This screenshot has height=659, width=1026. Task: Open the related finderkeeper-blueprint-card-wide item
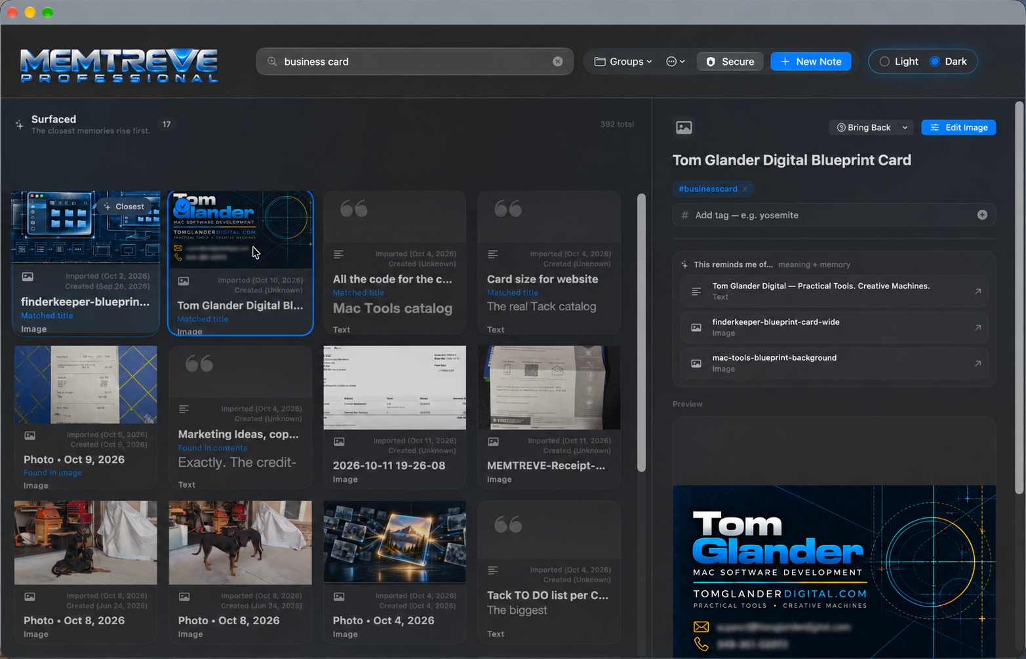click(834, 327)
